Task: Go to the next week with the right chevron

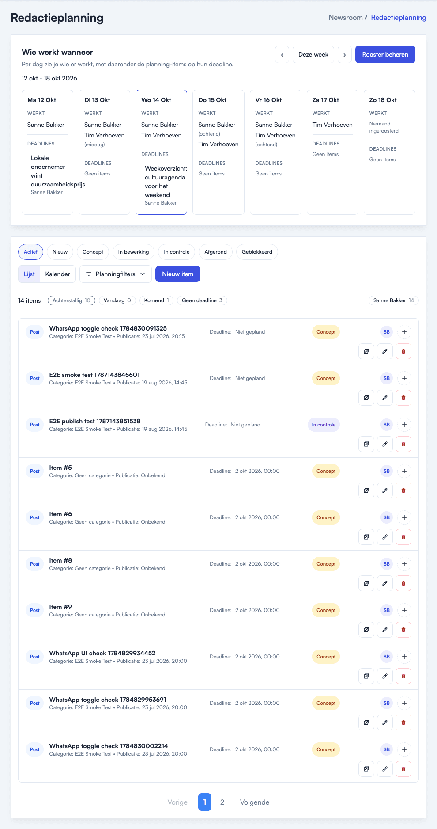Action: pos(345,54)
